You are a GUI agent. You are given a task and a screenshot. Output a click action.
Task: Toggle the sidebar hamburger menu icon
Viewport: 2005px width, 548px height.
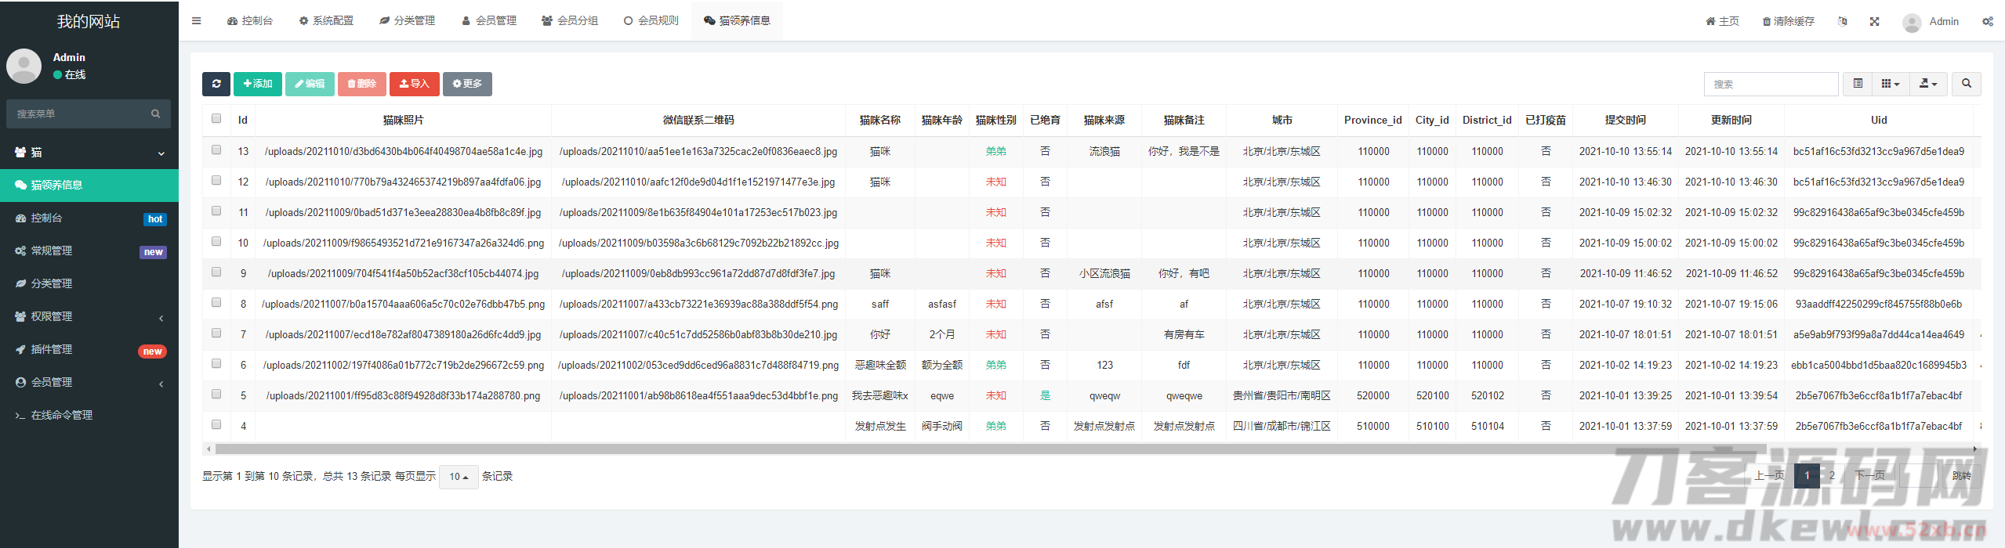[x=196, y=21]
